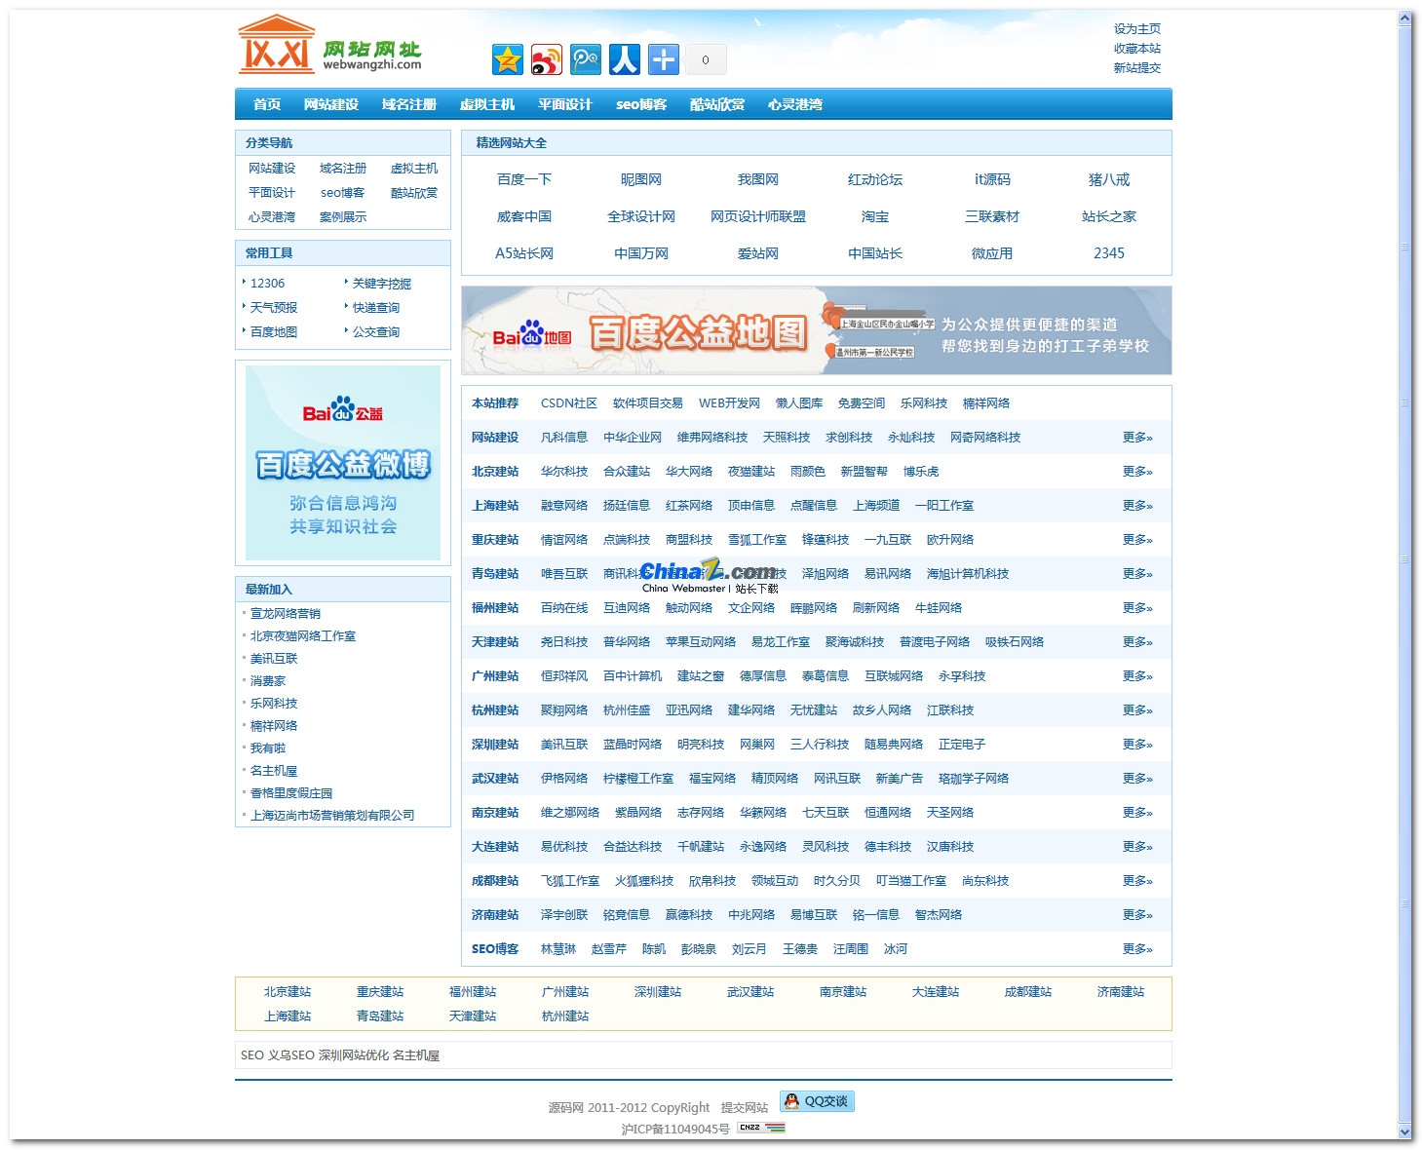
Task: Click 新站提交 link at top right
Action: click(1137, 68)
